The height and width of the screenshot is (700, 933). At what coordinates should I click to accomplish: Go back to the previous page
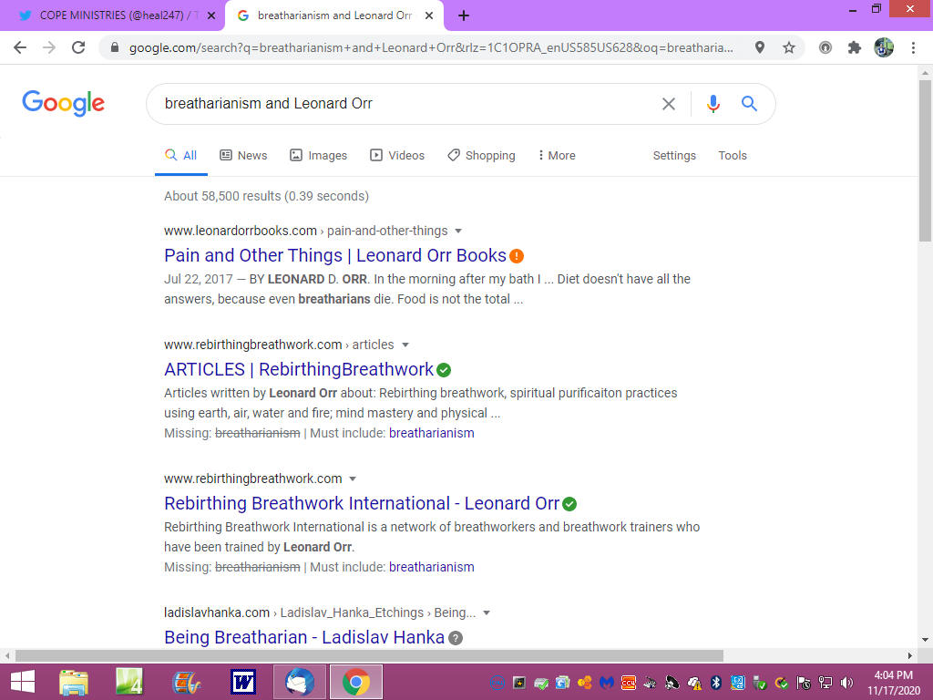20,47
